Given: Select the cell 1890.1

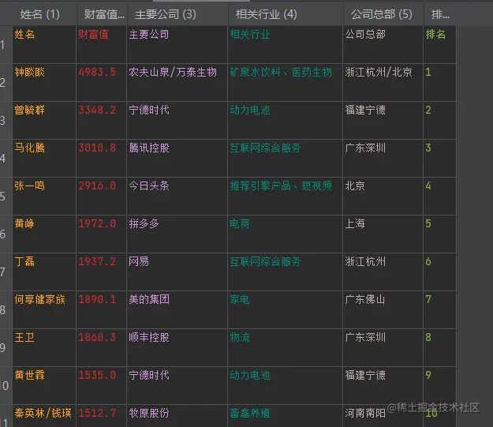Looking at the screenshot, I should click(x=101, y=309).
